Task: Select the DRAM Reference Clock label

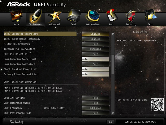Action: coord(17,103)
